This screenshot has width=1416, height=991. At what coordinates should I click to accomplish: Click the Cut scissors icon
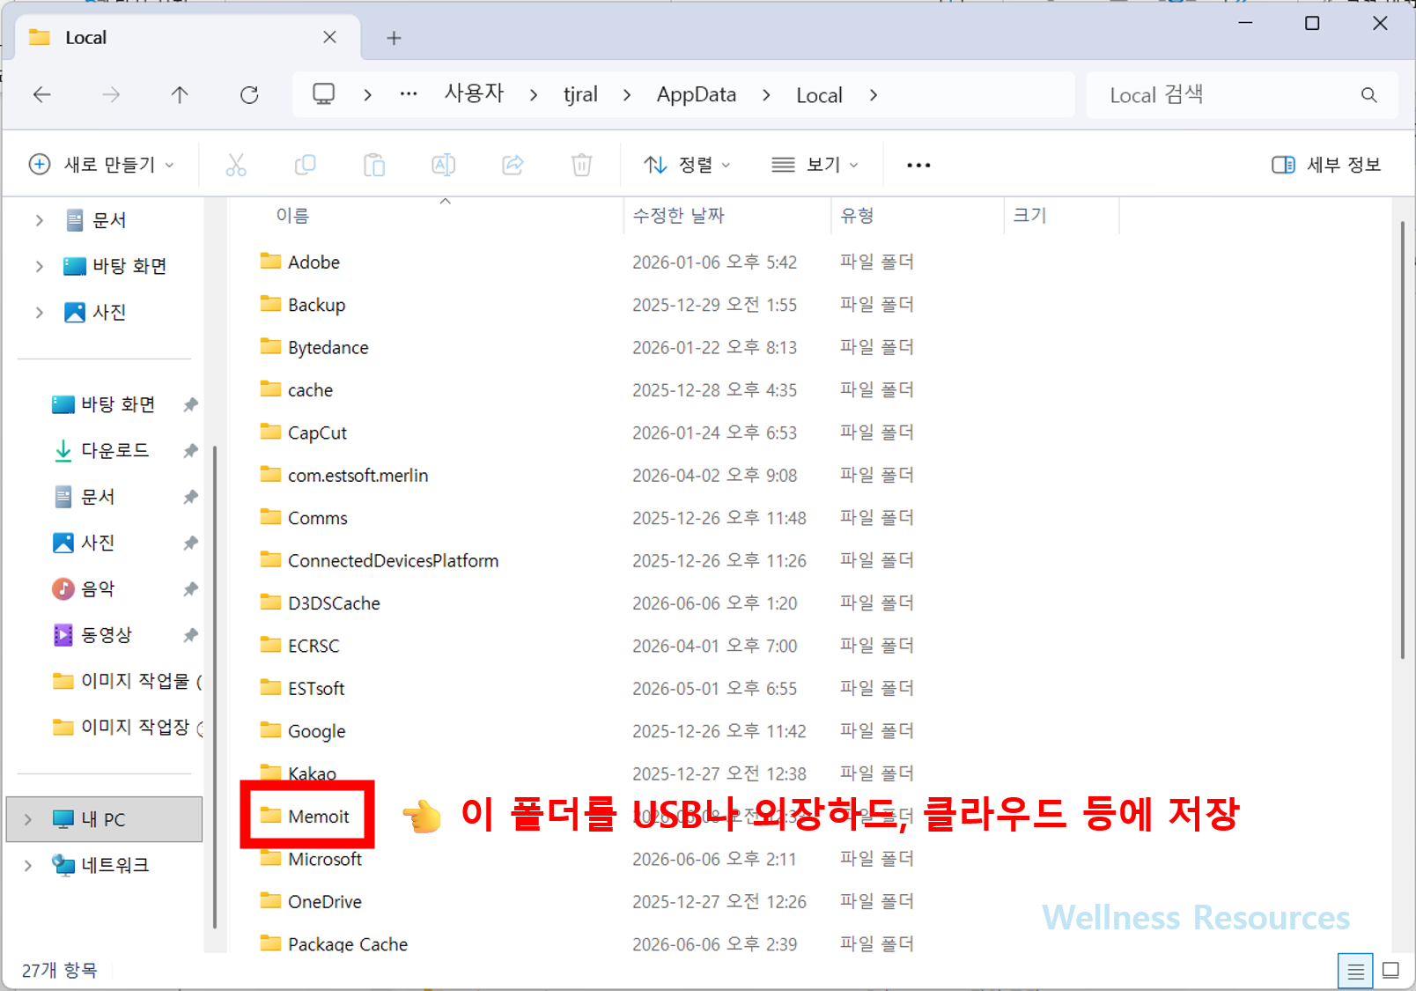[236, 165]
